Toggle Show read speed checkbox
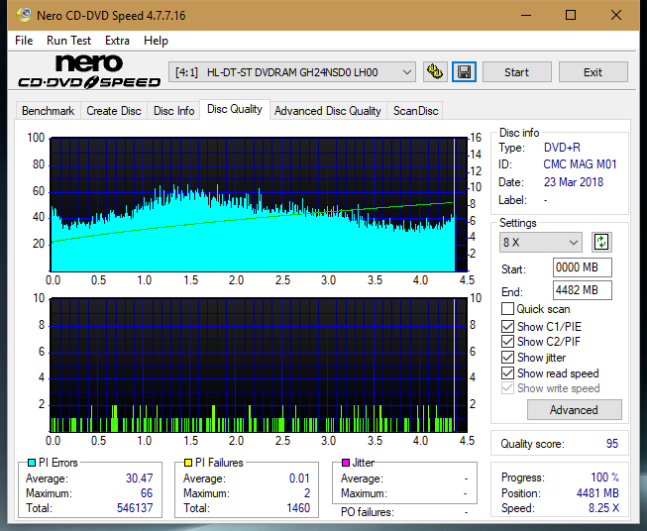The height and width of the screenshot is (531, 647). tap(507, 372)
